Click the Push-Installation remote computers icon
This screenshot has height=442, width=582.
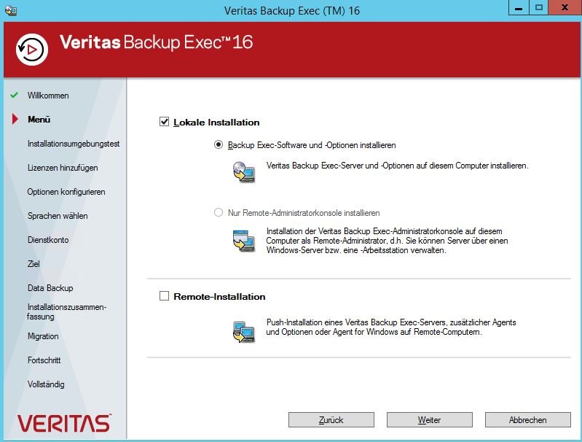(x=244, y=332)
